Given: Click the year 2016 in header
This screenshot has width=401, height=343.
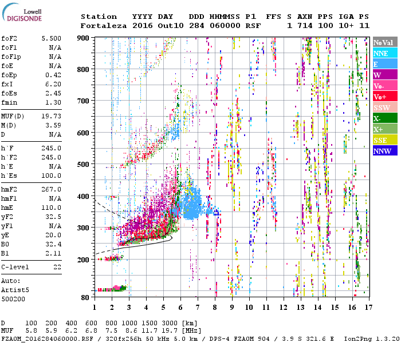Looking at the screenshot, I should pos(143,26).
